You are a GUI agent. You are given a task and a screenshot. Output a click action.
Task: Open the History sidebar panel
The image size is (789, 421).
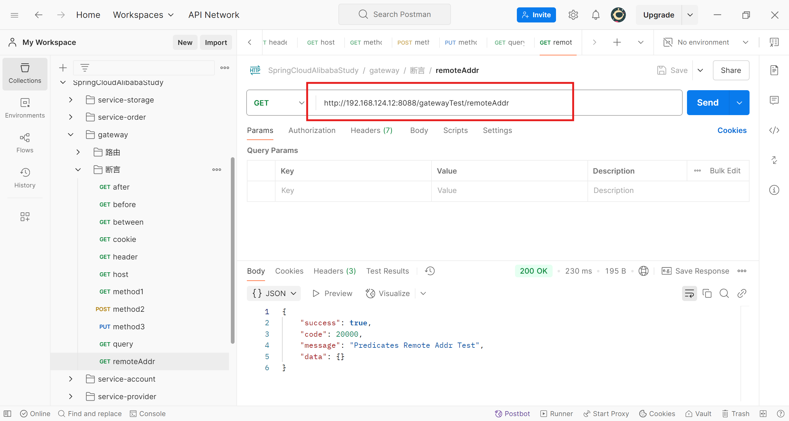pos(25,178)
